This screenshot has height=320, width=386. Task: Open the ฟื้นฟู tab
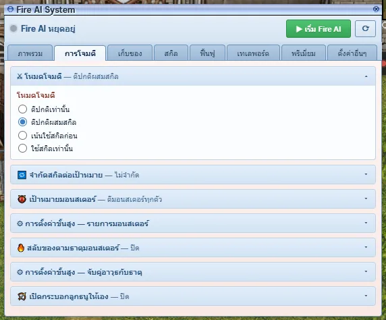click(207, 53)
